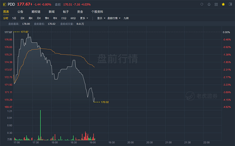The image size is (235, 146).
Task: Select the 5日 chart period
Action: point(14,18)
